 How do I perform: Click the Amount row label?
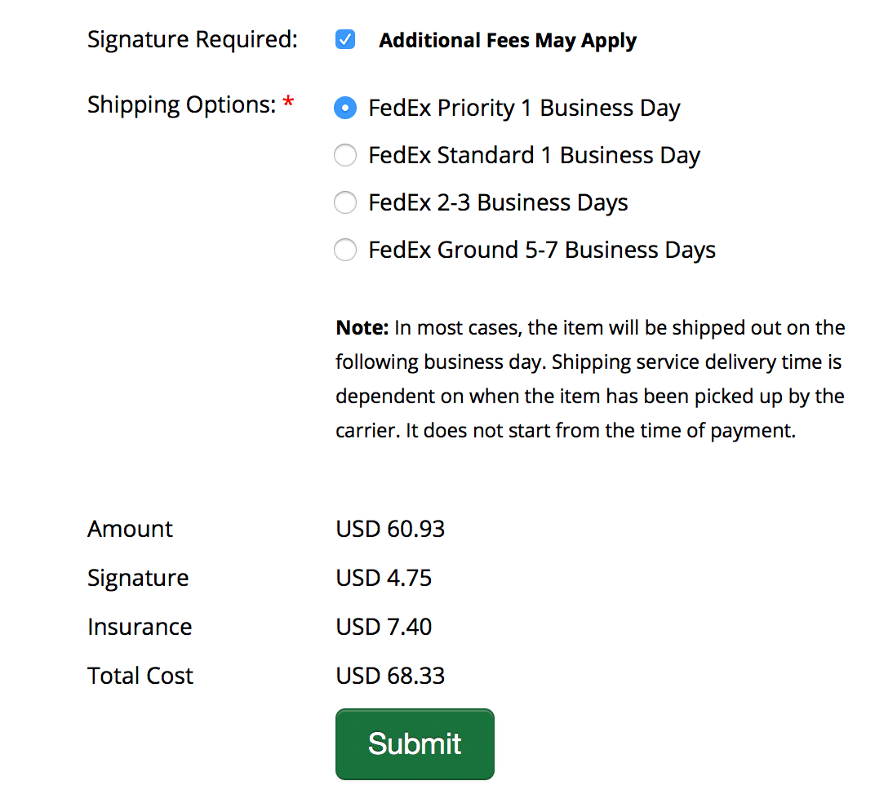(x=129, y=529)
